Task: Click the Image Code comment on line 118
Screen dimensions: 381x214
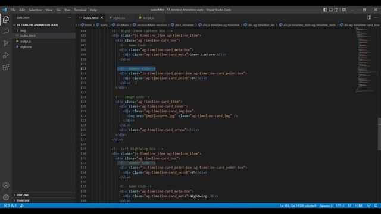Action: [x=132, y=97]
